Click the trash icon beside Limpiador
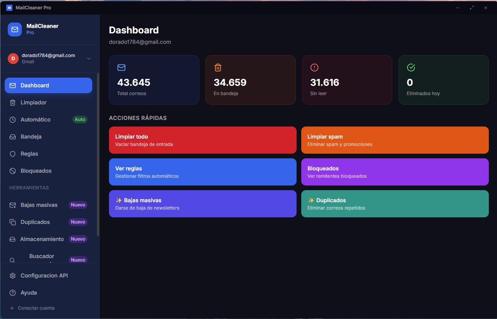497x319 pixels. coord(13,102)
